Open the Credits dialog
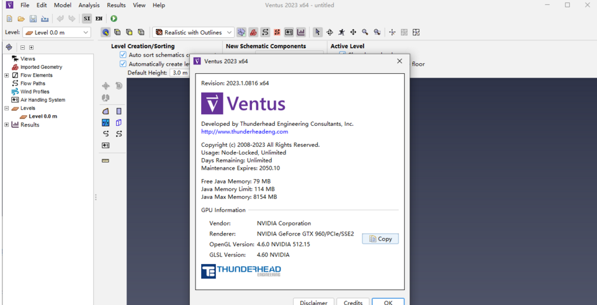Image resolution: width=597 pixels, height=305 pixels. pyautogui.click(x=353, y=302)
